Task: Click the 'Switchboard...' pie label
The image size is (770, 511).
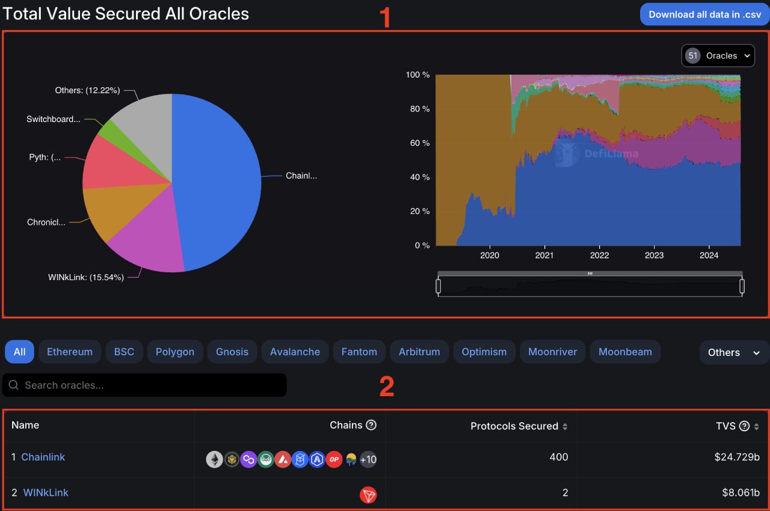Action: pos(54,119)
